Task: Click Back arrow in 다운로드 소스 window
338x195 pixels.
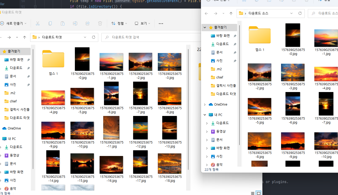Action: (206, 13)
